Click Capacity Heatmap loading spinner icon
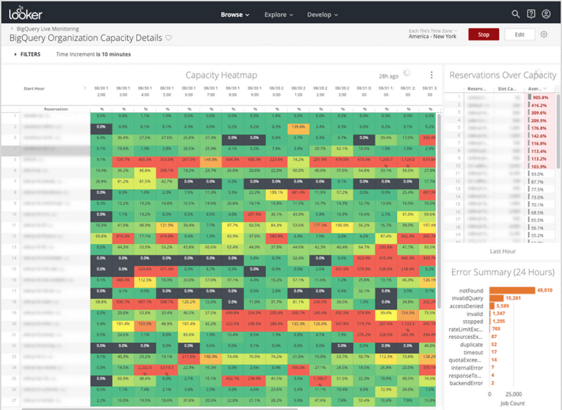This screenshot has width=562, height=410. [407, 73]
